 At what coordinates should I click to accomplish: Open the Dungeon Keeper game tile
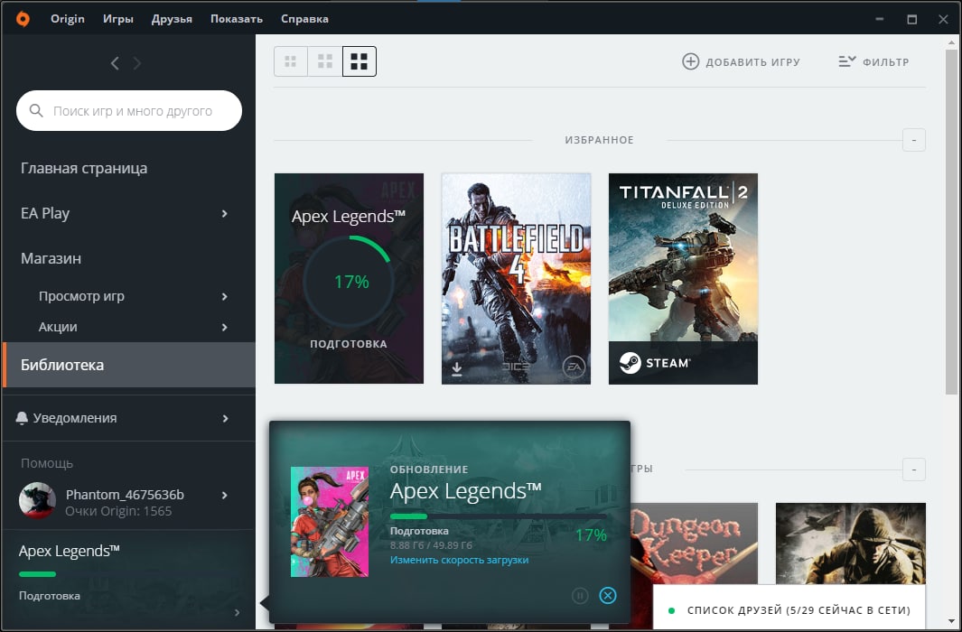(x=694, y=544)
